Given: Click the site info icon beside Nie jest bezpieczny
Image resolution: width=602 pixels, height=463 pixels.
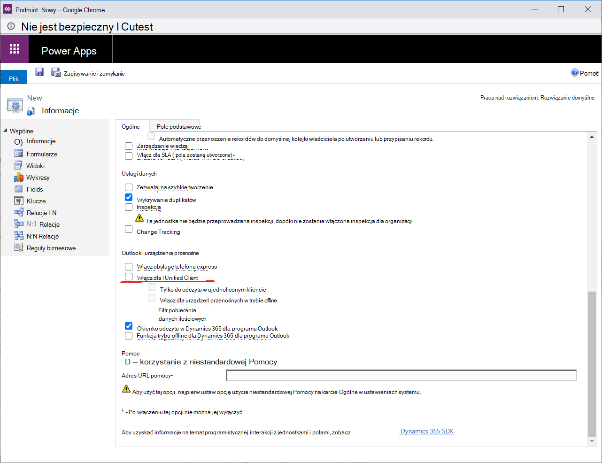Looking at the screenshot, I should click(11, 27).
